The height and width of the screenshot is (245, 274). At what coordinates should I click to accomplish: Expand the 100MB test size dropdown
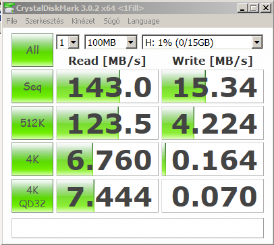click(131, 42)
